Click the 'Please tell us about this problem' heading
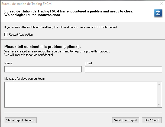The image size is (165, 127). click(43, 46)
